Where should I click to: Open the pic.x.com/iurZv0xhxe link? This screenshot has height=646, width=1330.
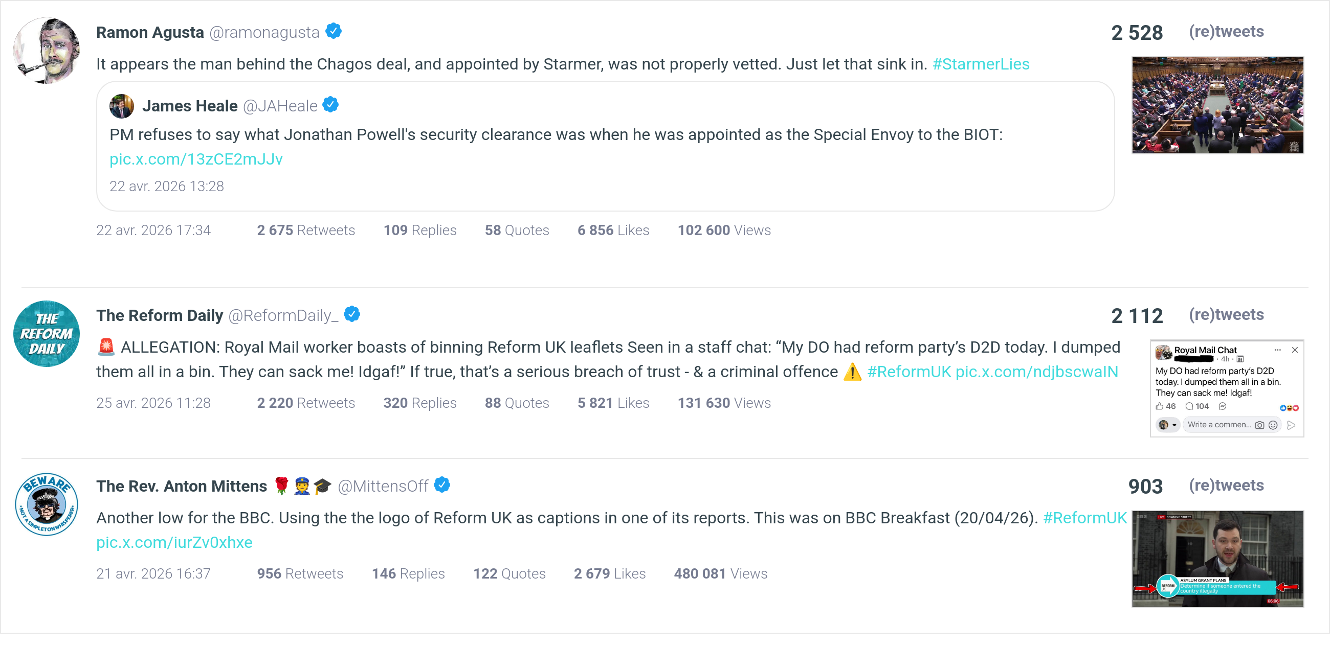click(174, 542)
